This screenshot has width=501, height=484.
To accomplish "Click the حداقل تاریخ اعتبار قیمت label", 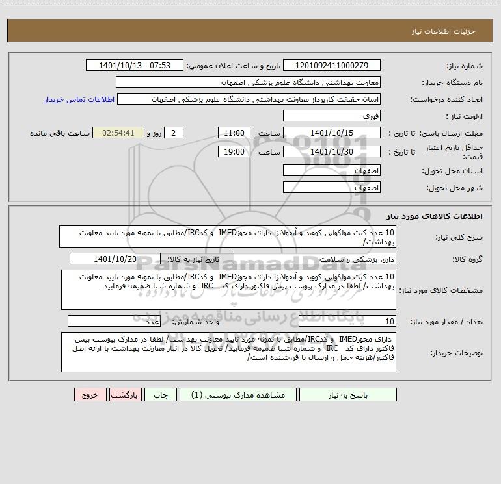I will click(454, 152).
